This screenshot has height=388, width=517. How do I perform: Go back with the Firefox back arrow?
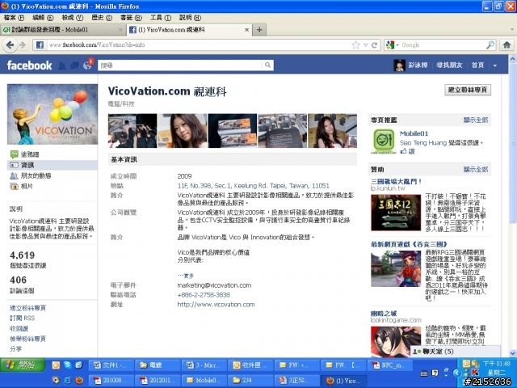tap(10, 45)
